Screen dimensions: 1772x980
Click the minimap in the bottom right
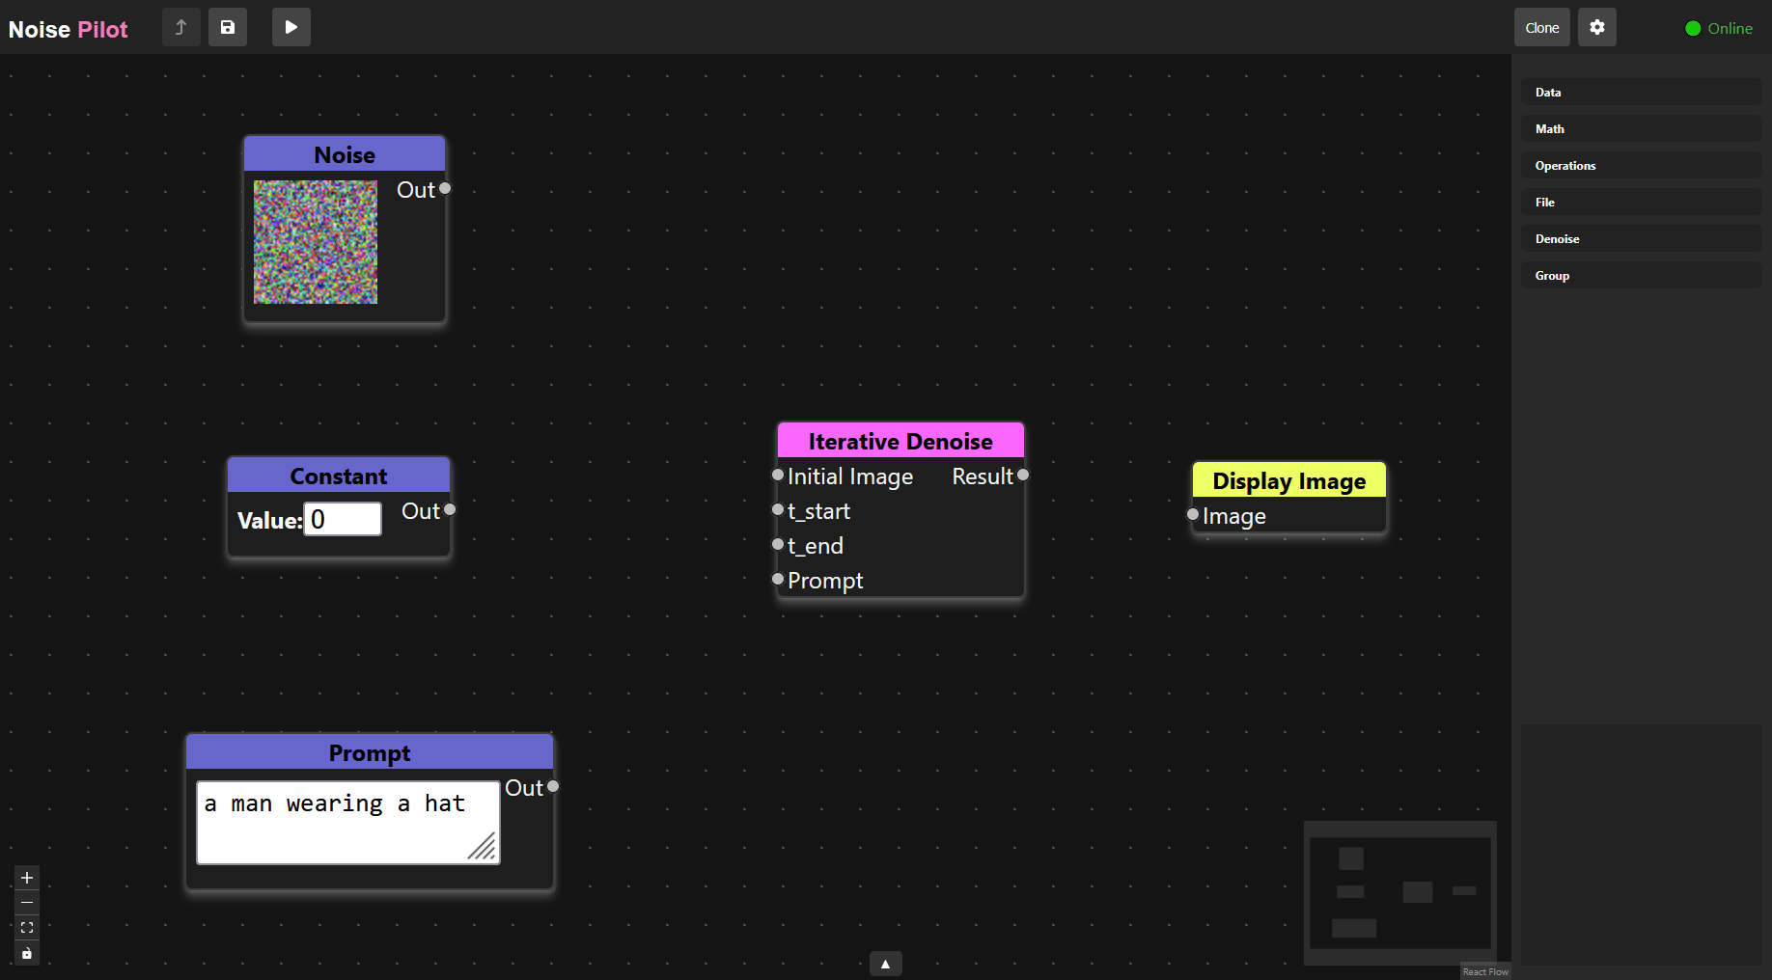pos(1399,892)
